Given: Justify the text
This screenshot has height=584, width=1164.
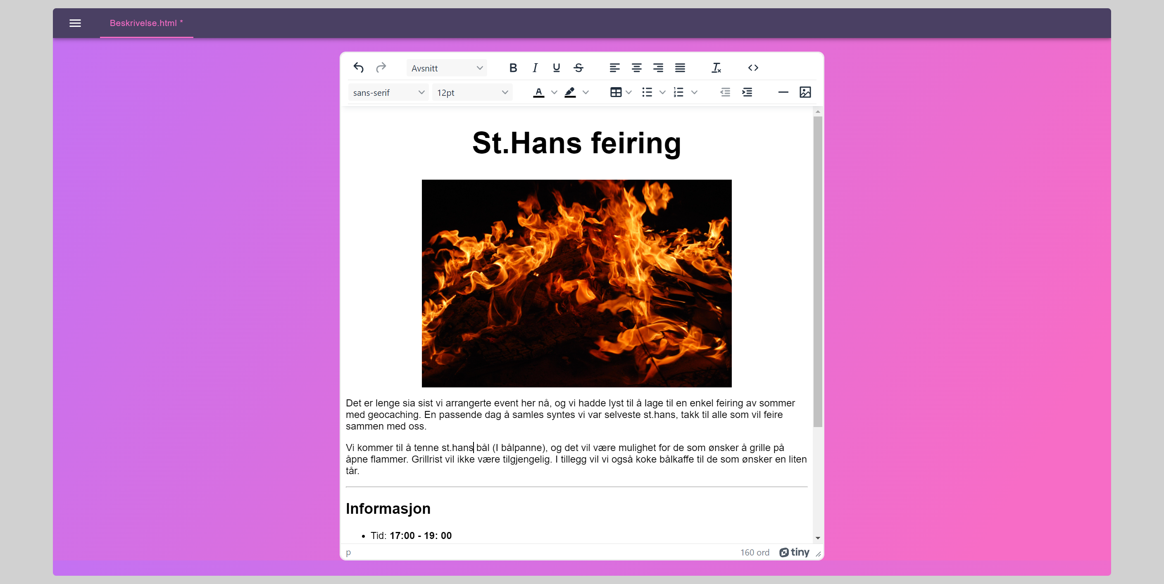Looking at the screenshot, I should click(x=680, y=68).
